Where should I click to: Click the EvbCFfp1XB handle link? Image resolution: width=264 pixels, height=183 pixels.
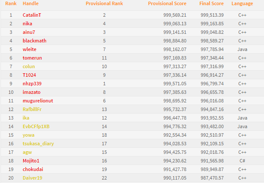[x=36, y=126]
